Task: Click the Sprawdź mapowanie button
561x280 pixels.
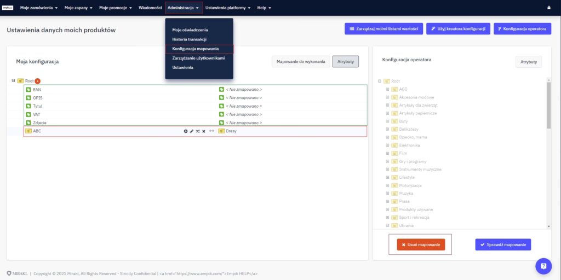Action: 503,244
